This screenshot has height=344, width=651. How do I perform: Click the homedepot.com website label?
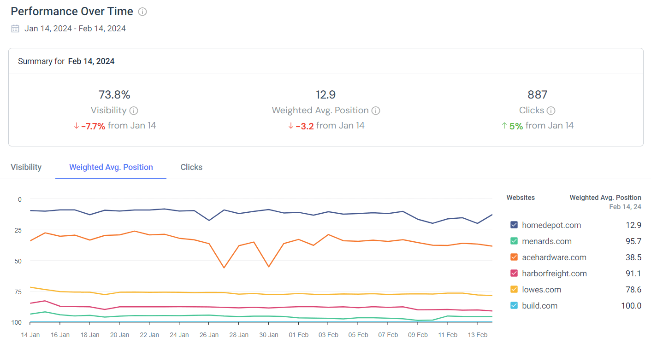point(551,225)
